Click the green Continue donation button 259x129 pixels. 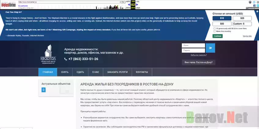pyautogui.click(x=217, y=36)
